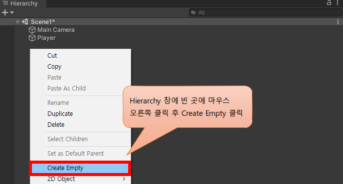Select Main Camera in the hierarchy
The width and height of the screenshot is (343, 184).
pyautogui.click(x=56, y=30)
